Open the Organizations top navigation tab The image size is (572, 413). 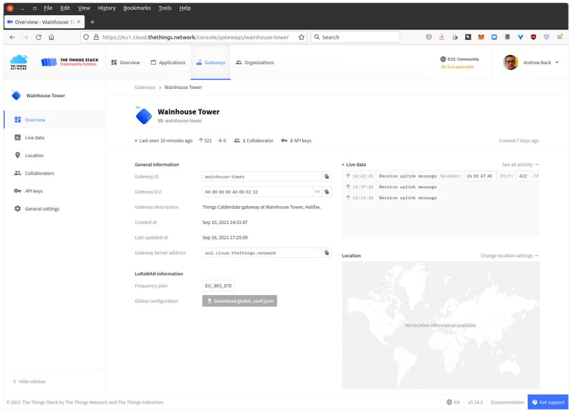(x=255, y=62)
